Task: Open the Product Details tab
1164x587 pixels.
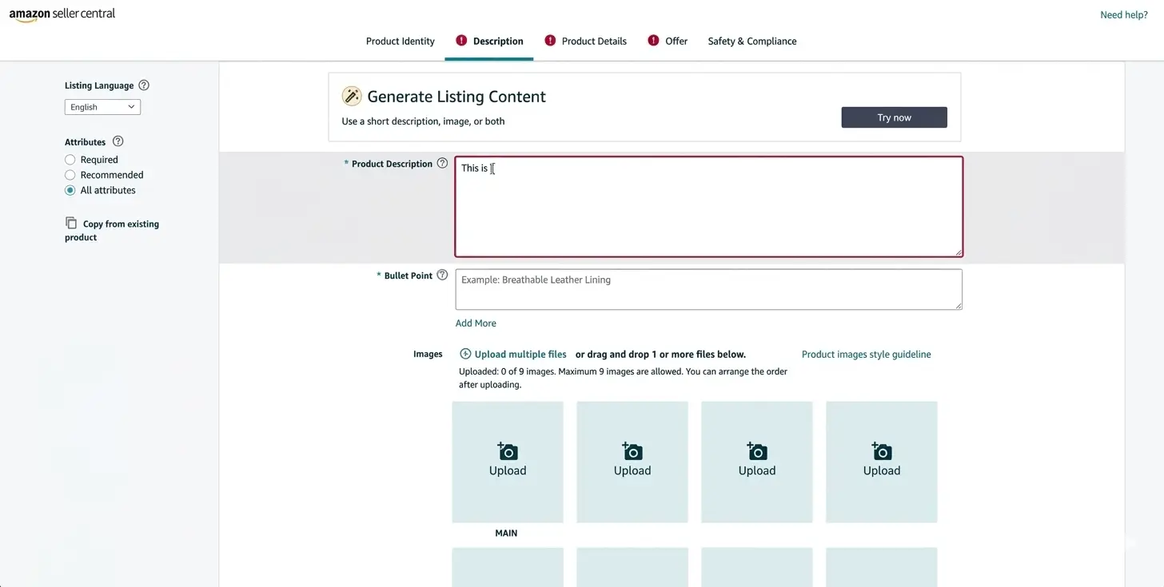Action: (594, 42)
